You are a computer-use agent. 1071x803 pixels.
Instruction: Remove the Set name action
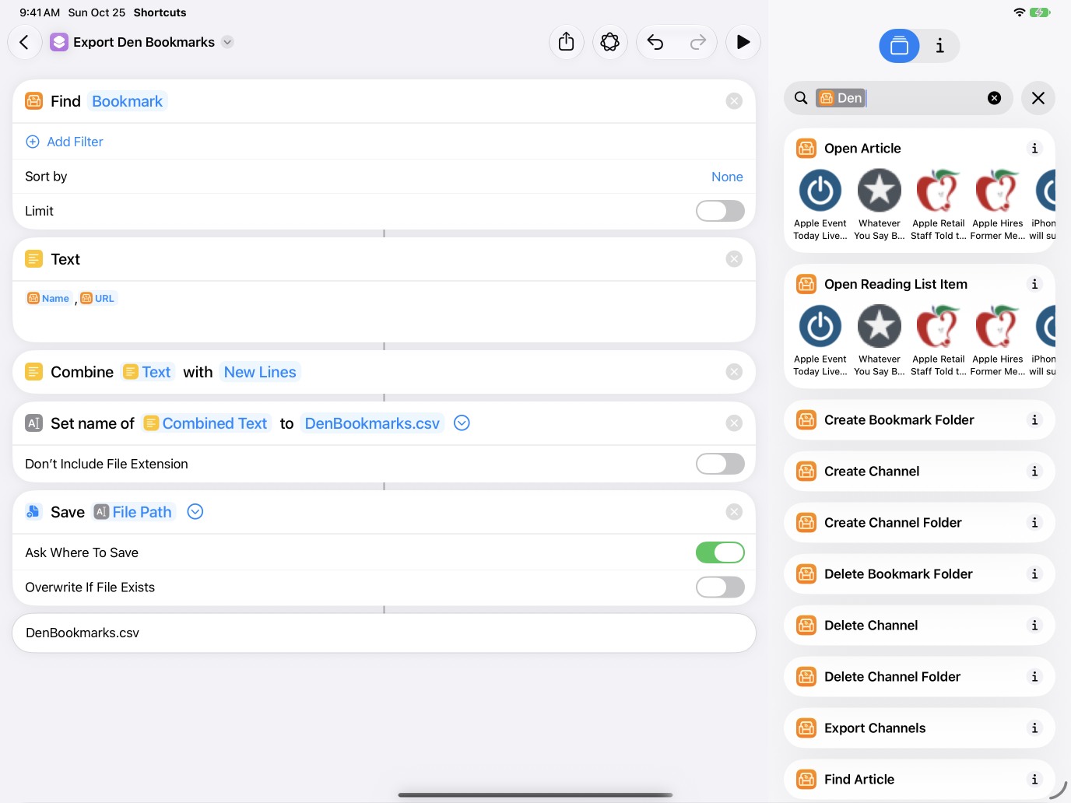point(734,423)
